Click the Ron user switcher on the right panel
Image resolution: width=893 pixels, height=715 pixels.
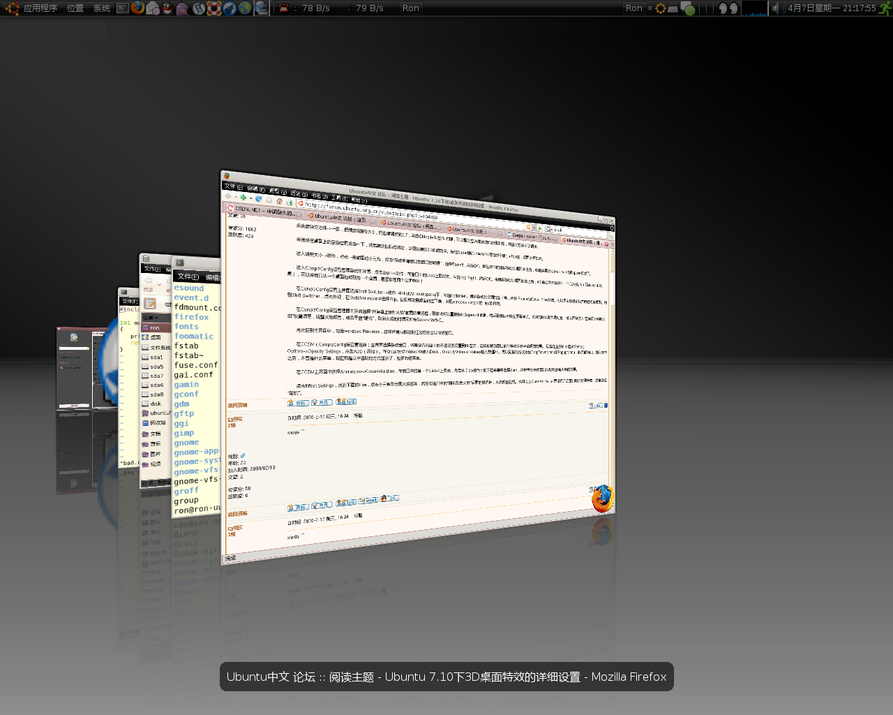pyautogui.click(x=633, y=8)
